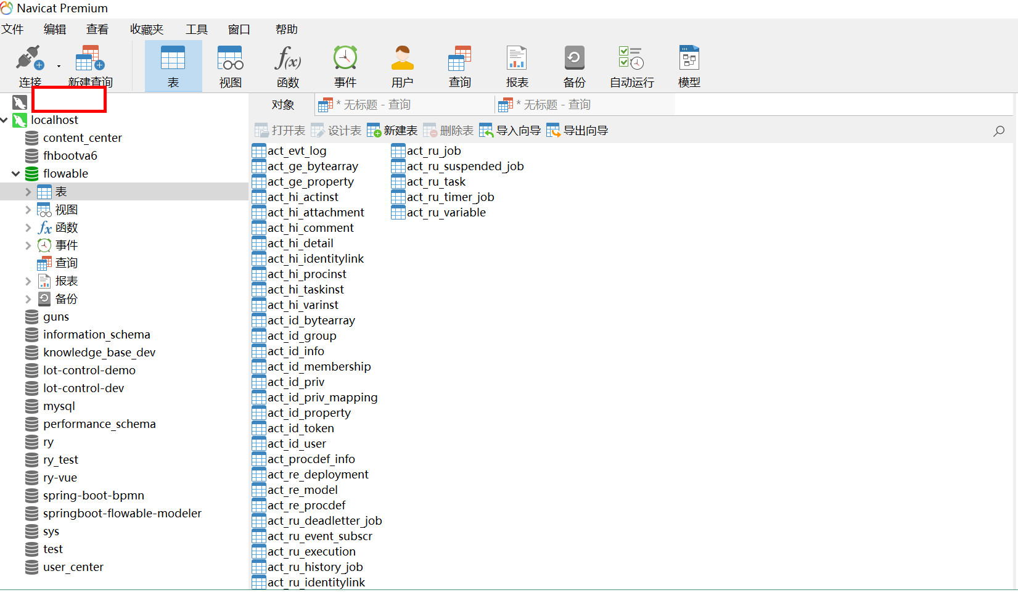Open the 帮助 menu
This screenshot has width=1018, height=595.
click(287, 30)
